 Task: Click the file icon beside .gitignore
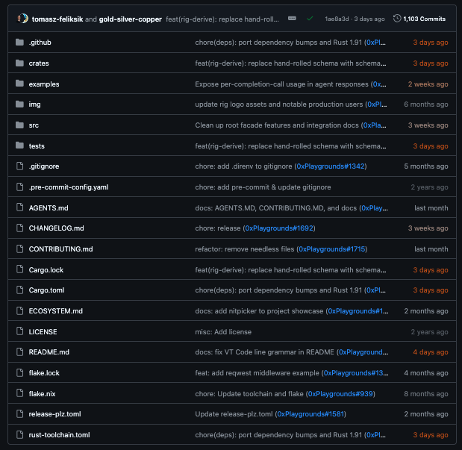[x=19, y=166]
